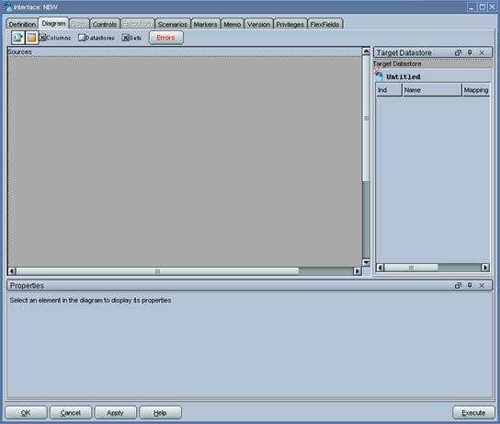Click the Untitled datastore icon
The image size is (500, 424).
point(380,76)
